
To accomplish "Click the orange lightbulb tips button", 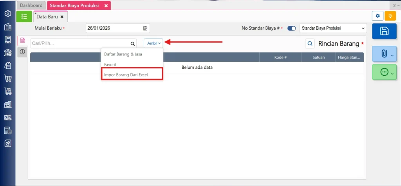I will click(x=390, y=16).
